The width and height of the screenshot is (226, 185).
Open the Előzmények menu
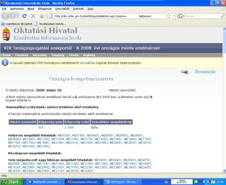tap(45, 9)
